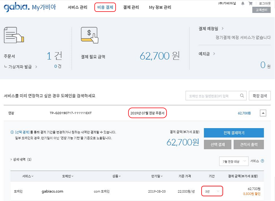Click the 확장 검색 button
This screenshot has width=275, height=201.
pos(260,96)
